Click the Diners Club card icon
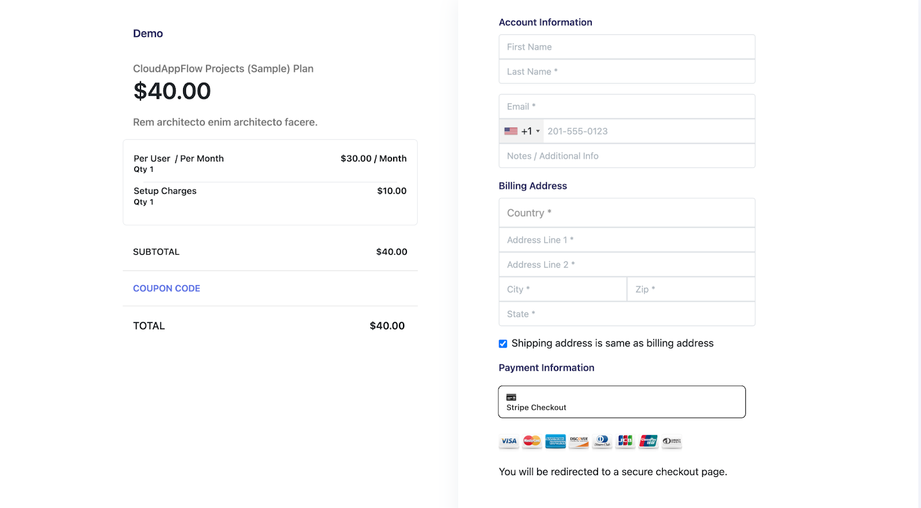This screenshot has height=508, width=921. pyautogui.click(x=602, y=441)
